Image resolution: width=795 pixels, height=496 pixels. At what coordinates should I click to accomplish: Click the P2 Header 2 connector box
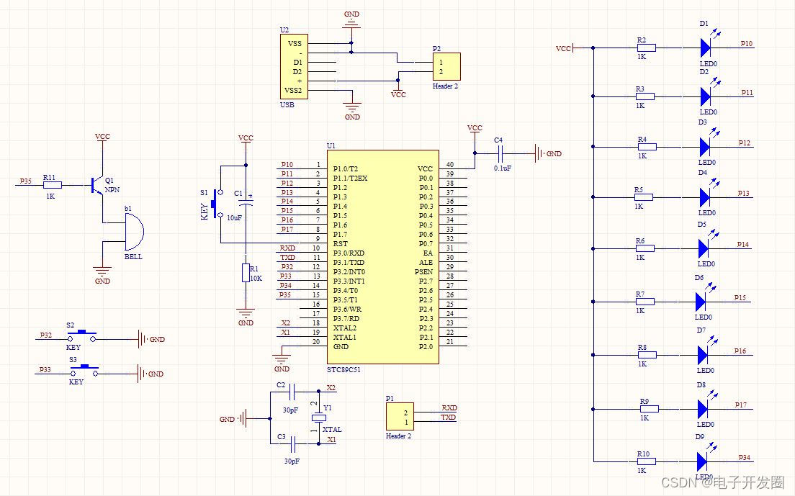[x=446, y=66]
